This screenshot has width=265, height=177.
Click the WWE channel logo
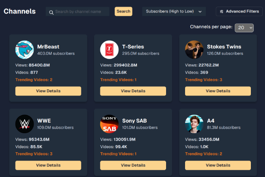point(24,124)
